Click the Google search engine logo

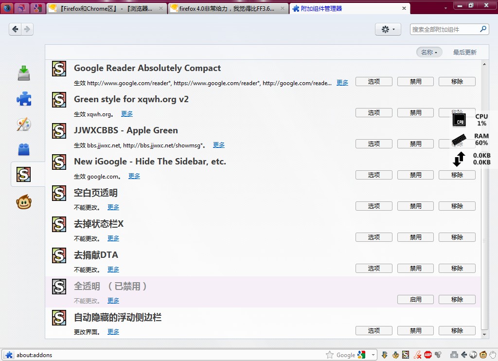click(x=361, y=355)
